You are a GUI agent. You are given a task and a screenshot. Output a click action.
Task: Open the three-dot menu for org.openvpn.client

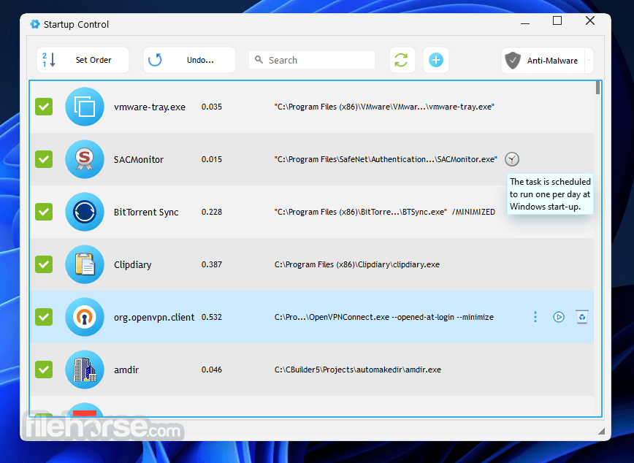[535, 317]
